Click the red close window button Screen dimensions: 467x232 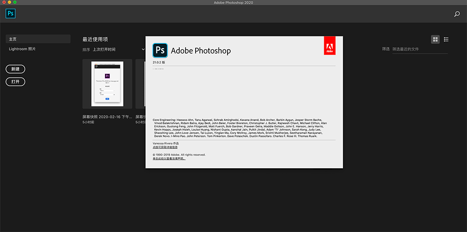(4, 2)
